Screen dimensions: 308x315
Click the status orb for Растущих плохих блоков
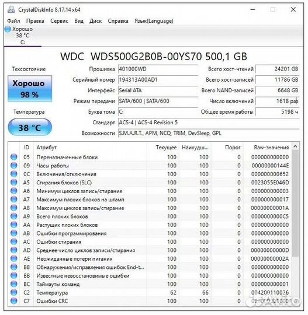[x=14, y=225]
